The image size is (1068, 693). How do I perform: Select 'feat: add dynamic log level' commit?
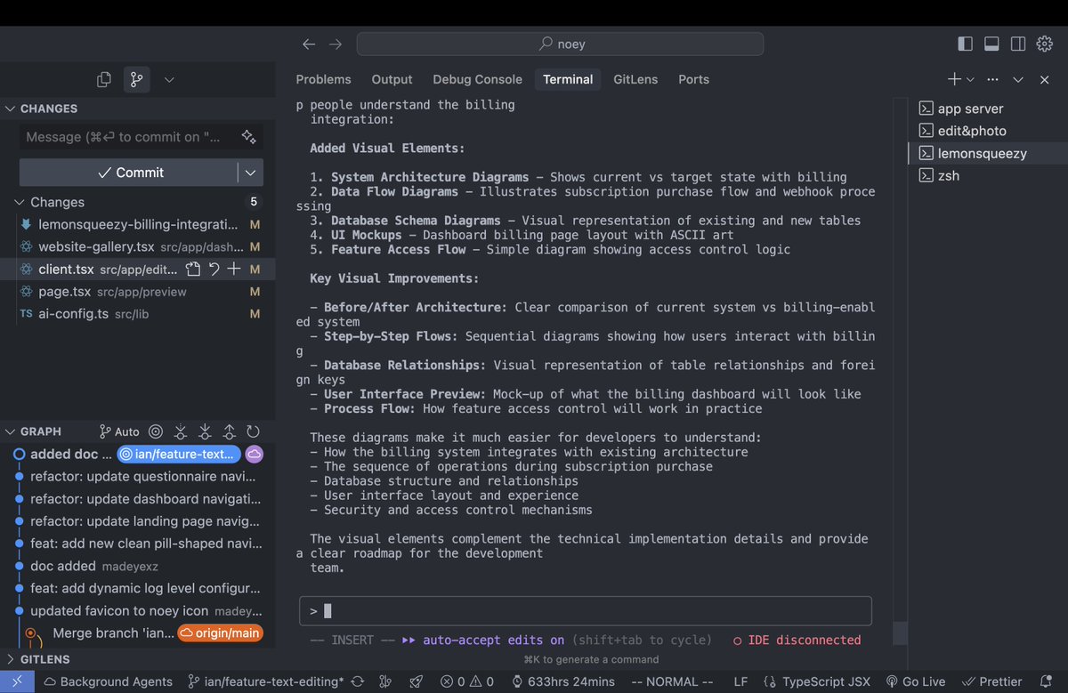point(145,588)
